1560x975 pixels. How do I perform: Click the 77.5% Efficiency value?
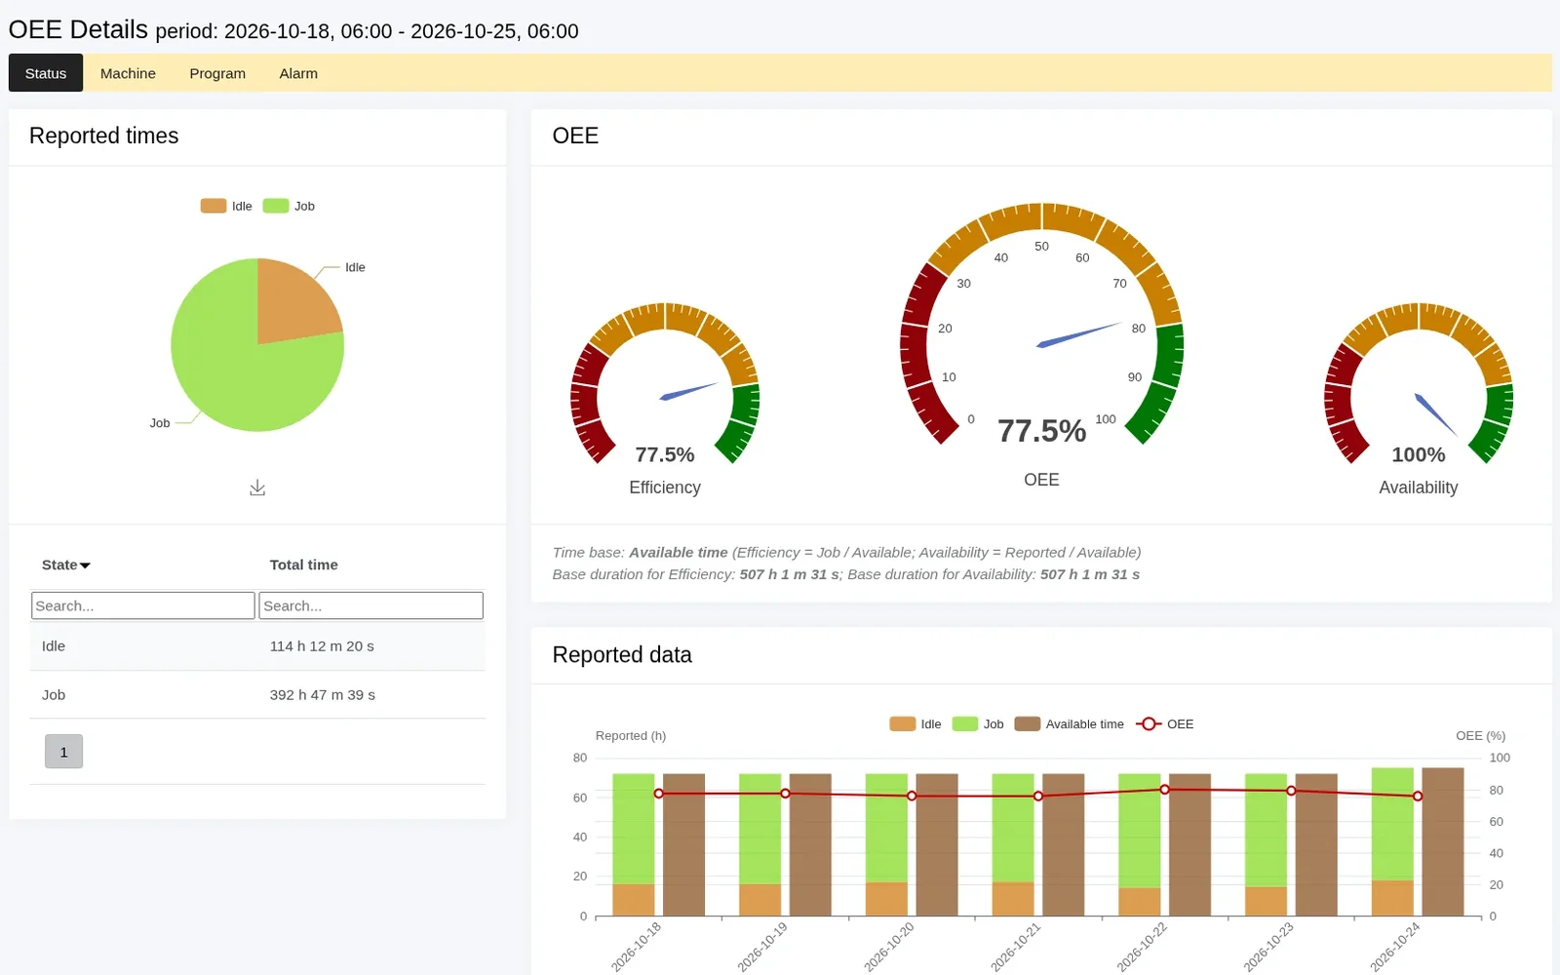(x=665, y=454)
